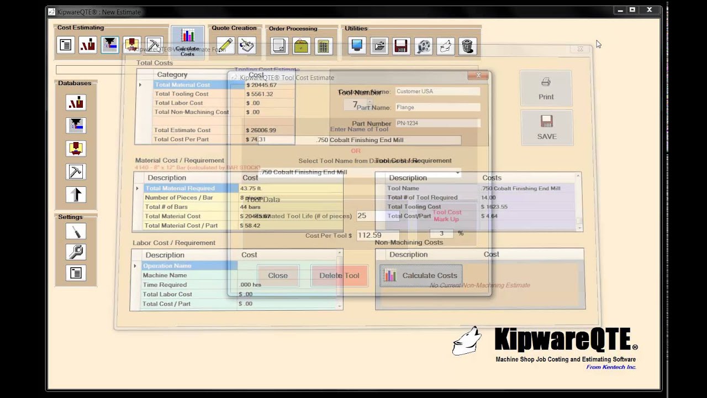Select Total Tooling Cost row in Total Costs
Viewport: 707px width, 398px height.
(x=215, y=94)
